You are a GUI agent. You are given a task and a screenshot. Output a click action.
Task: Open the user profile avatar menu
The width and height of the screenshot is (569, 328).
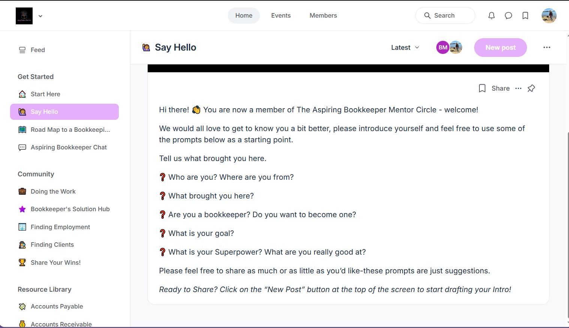(x=549, y=16)
